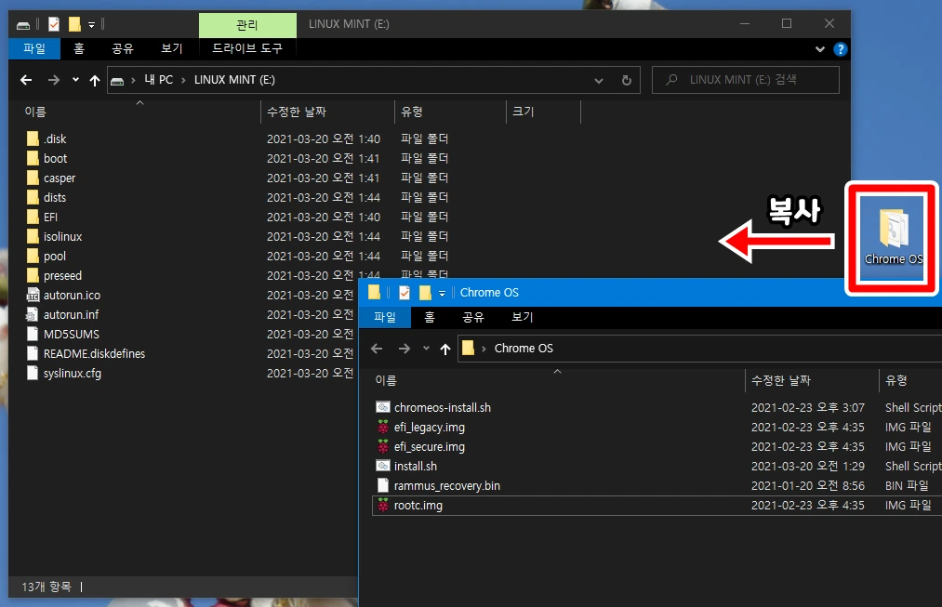Screen dimensions: 942x607
Task: Click new folder icon in LINUX MINT title bar
Action: point(74,24)
